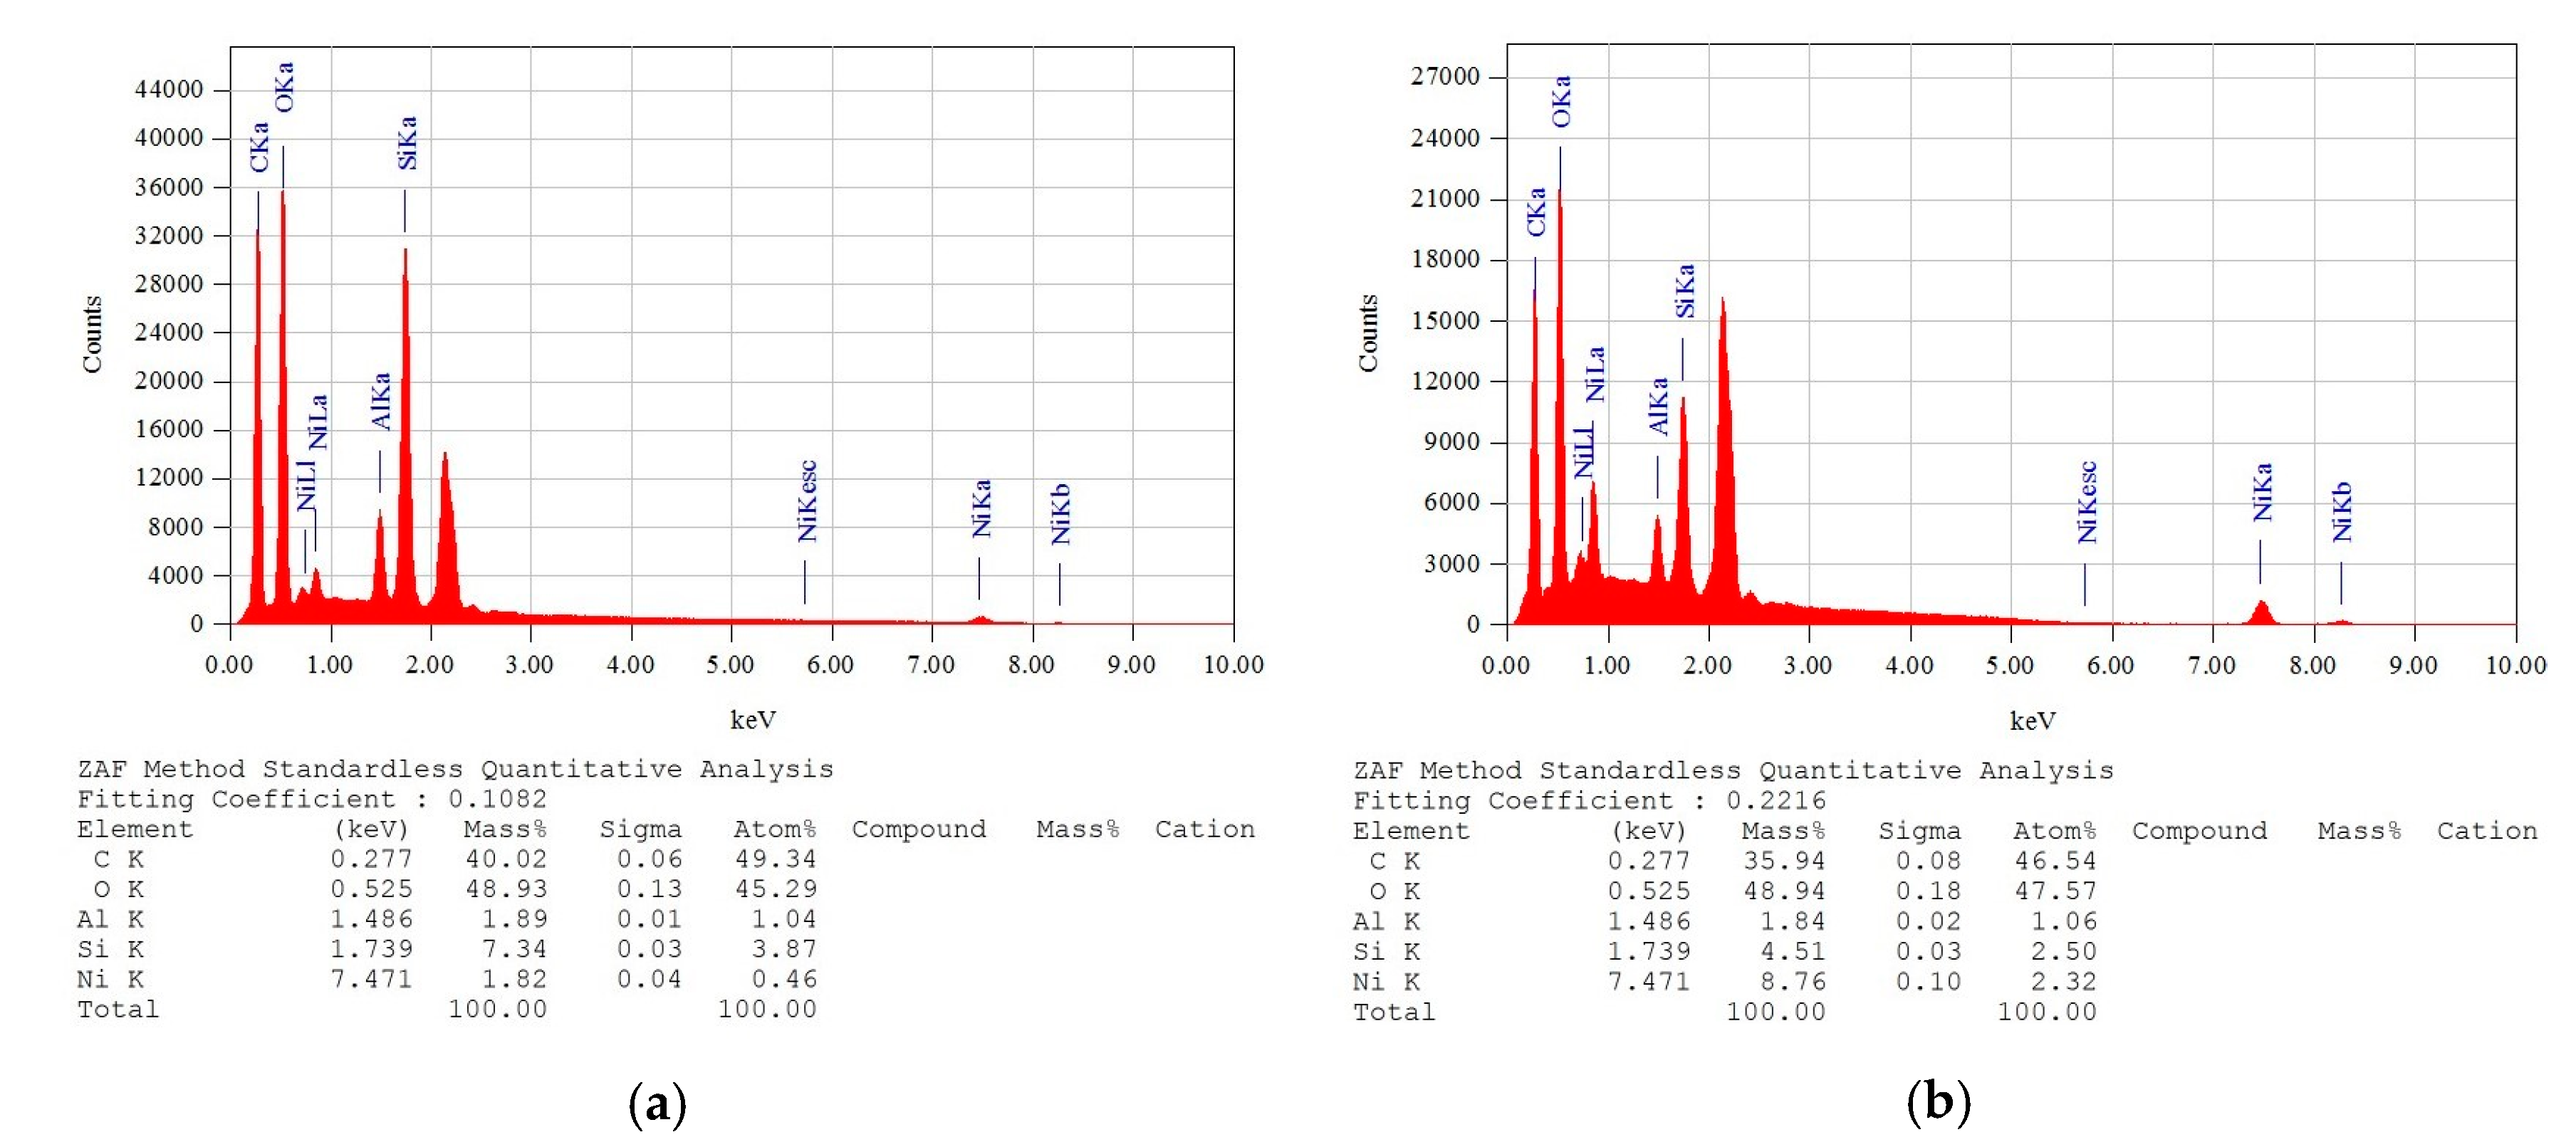Click the NiKb label in spectrum (a)
Screen dimensions: 2576x1142
1060,514
